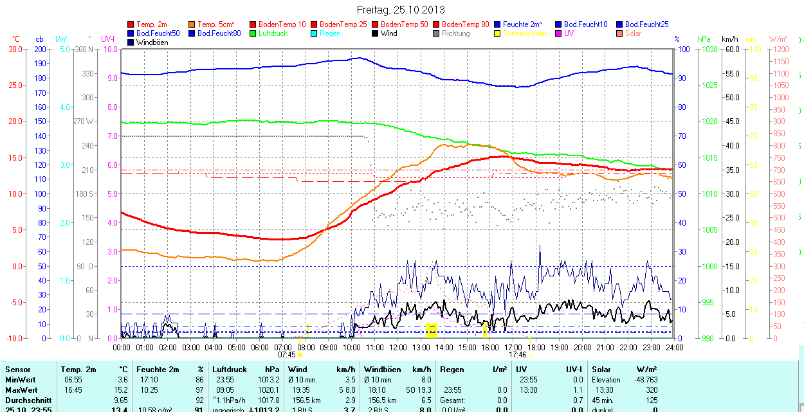Select the Bod.Feucht80 legend label
The height and width of the screenshot is (412, 804).
(x=219, y=33)
